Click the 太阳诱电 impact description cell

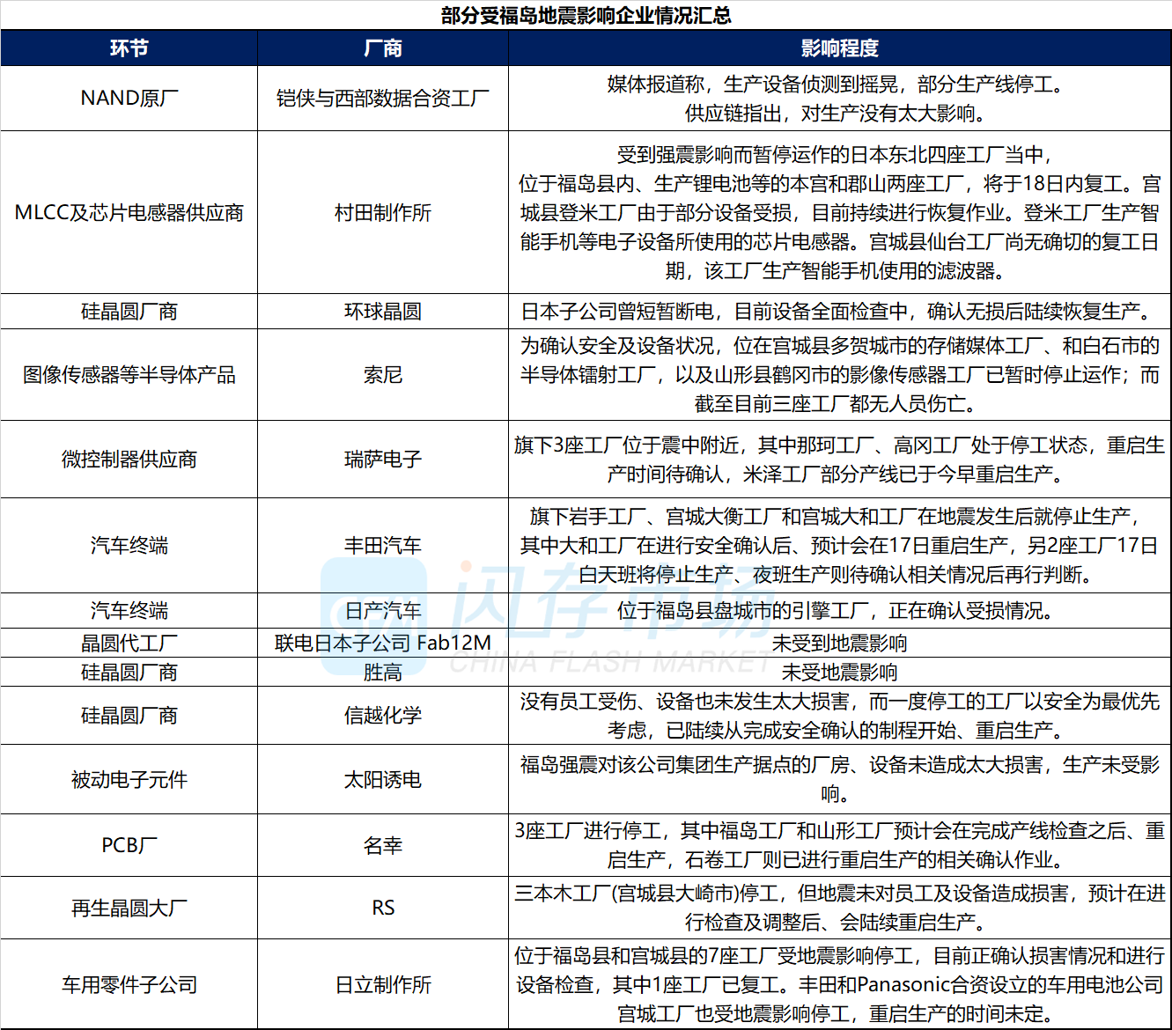pyautogui.click(x=839, y=779)
